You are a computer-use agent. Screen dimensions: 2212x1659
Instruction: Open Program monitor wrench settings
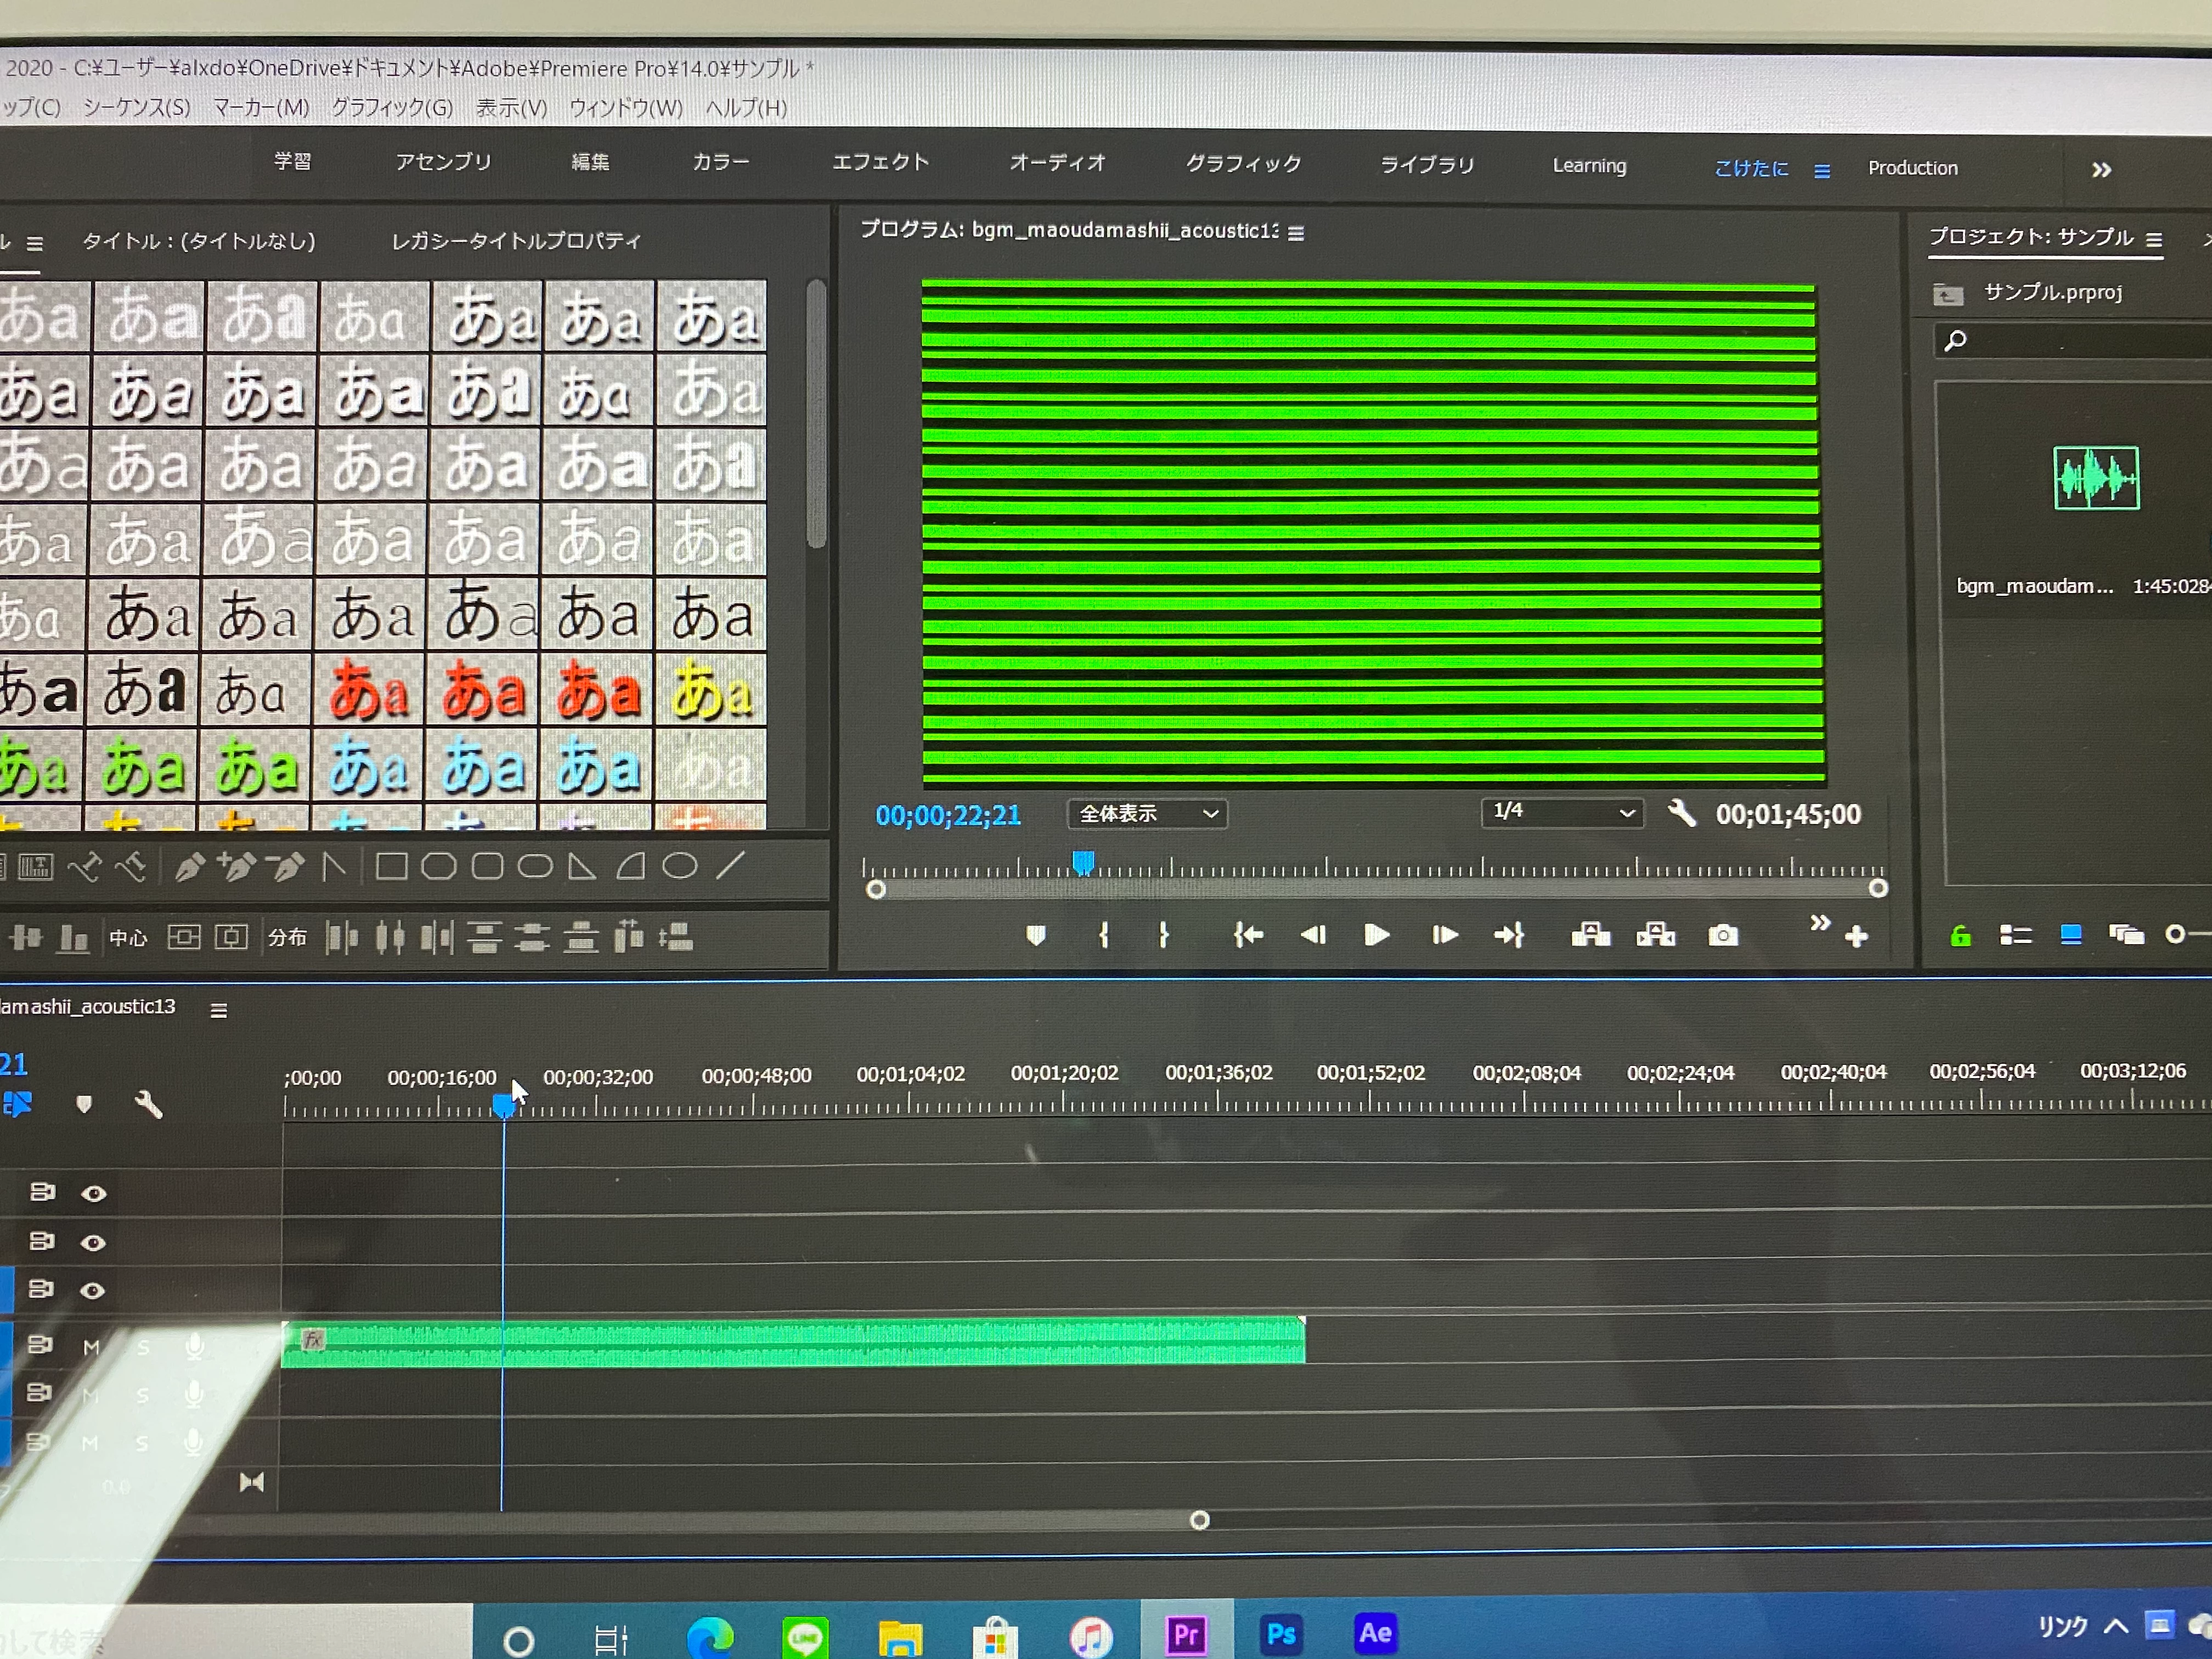pos(1681,813)
